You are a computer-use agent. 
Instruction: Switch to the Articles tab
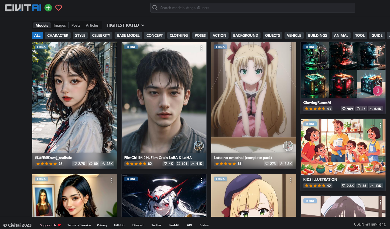(92, 25)
